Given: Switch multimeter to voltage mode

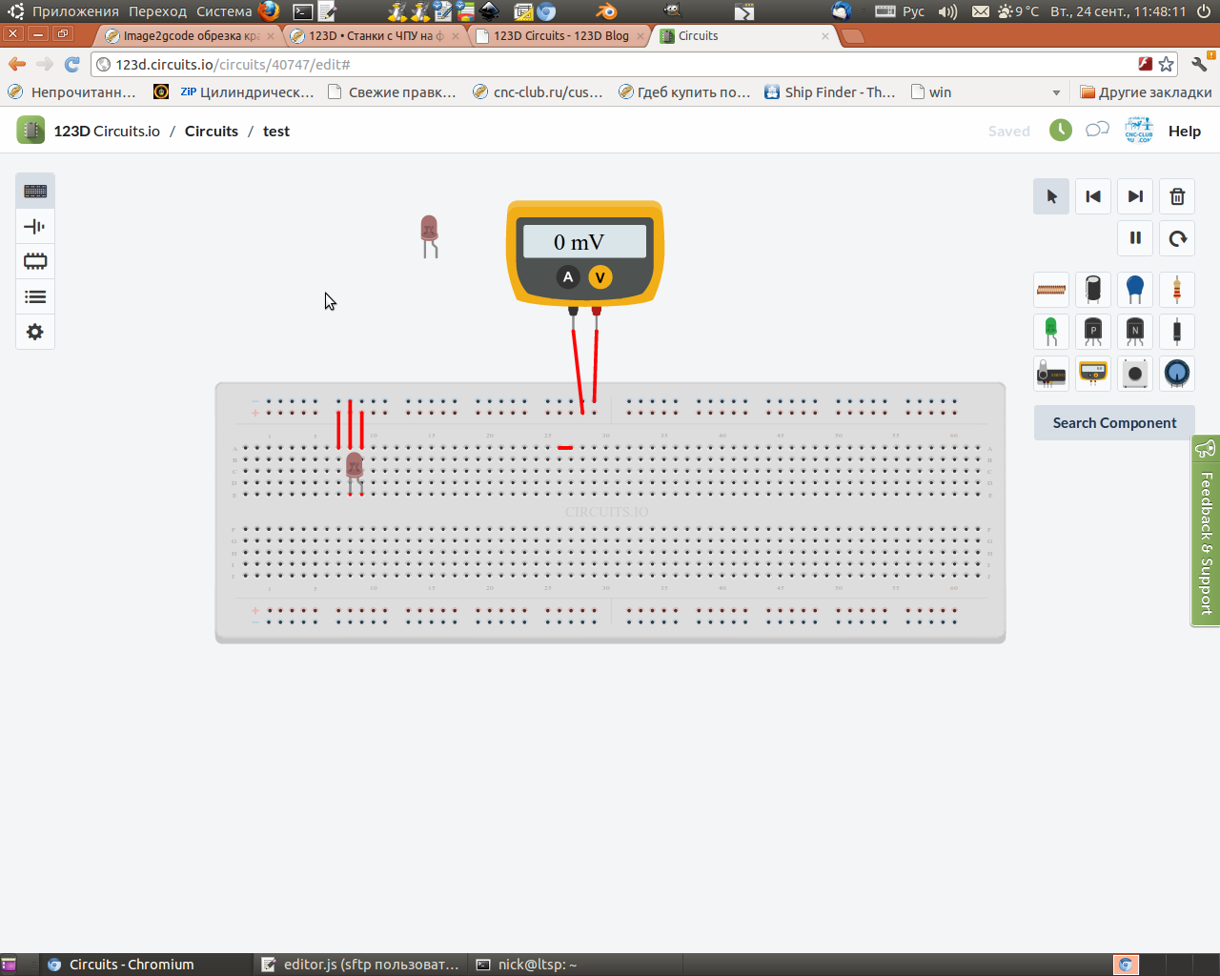Looking at the screenshot, I should 600,277.
